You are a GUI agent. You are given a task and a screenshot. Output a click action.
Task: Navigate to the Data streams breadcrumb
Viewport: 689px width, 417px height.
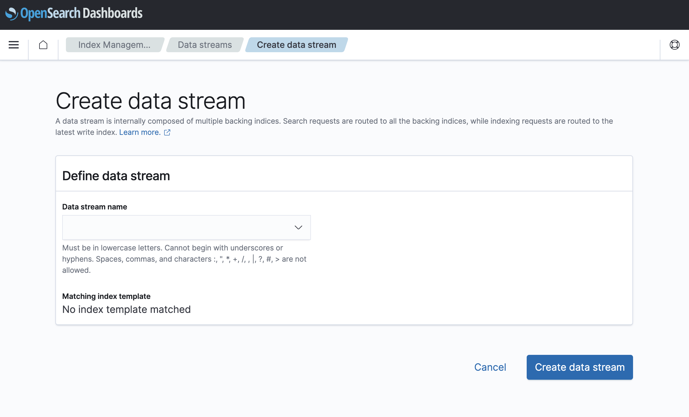click(x=205, y=45)
